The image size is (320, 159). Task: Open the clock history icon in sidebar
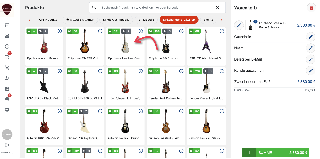click(x=7, y=46)
